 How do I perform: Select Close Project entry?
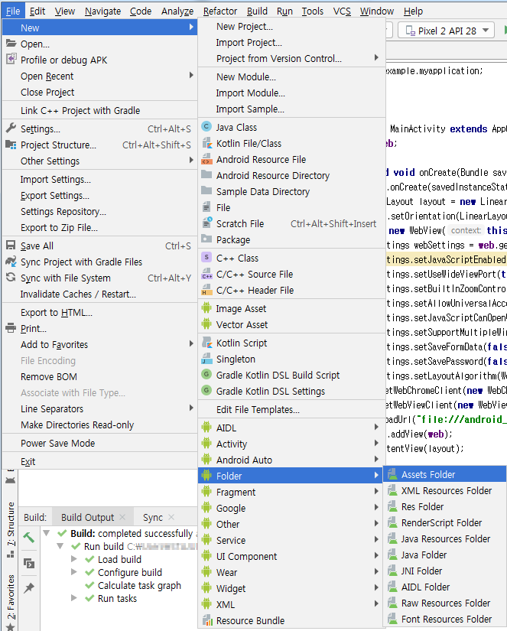tap(99, 92)
